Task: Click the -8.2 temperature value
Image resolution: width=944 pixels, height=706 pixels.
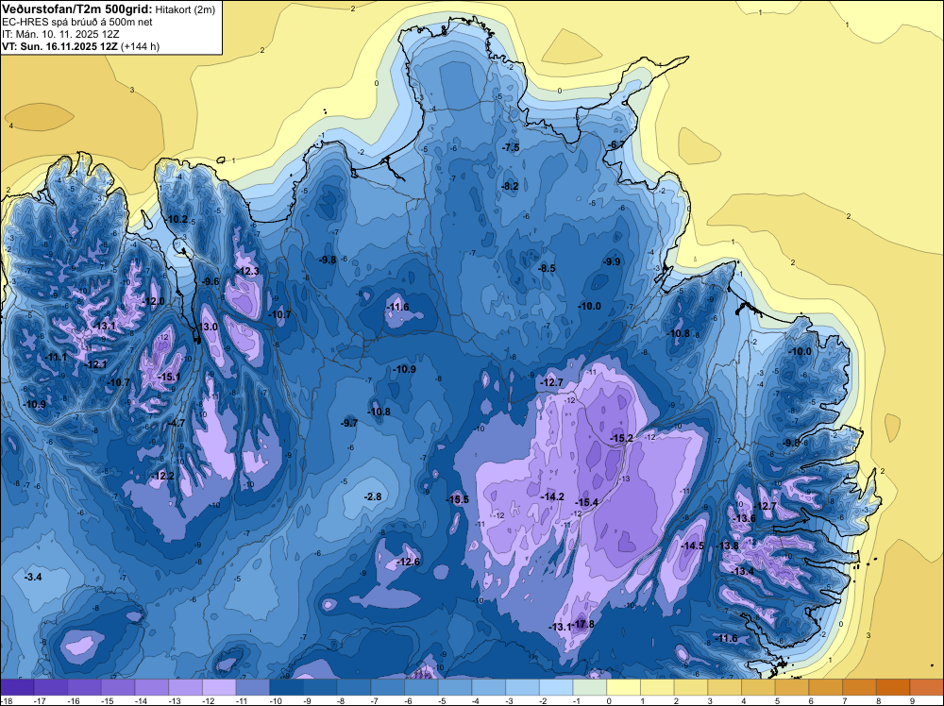Action: [x=510, y=187]
